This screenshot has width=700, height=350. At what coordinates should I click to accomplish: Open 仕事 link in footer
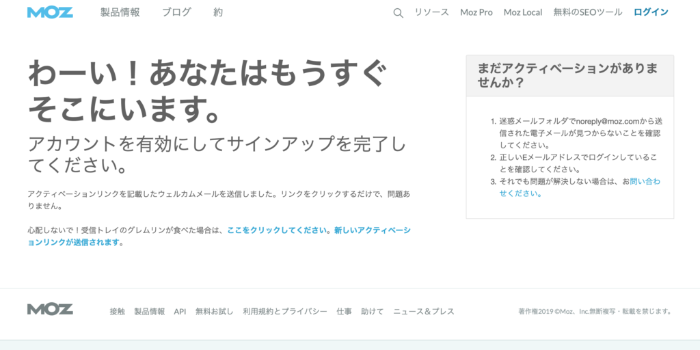coord(344,312)
